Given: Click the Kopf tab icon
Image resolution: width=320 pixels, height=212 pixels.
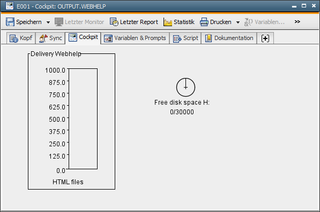Looking at the screenshot, I should click(x=14, y=38).
